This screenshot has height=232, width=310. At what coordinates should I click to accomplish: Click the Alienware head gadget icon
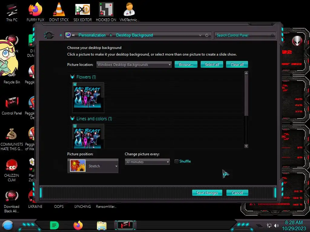[297, 41]
